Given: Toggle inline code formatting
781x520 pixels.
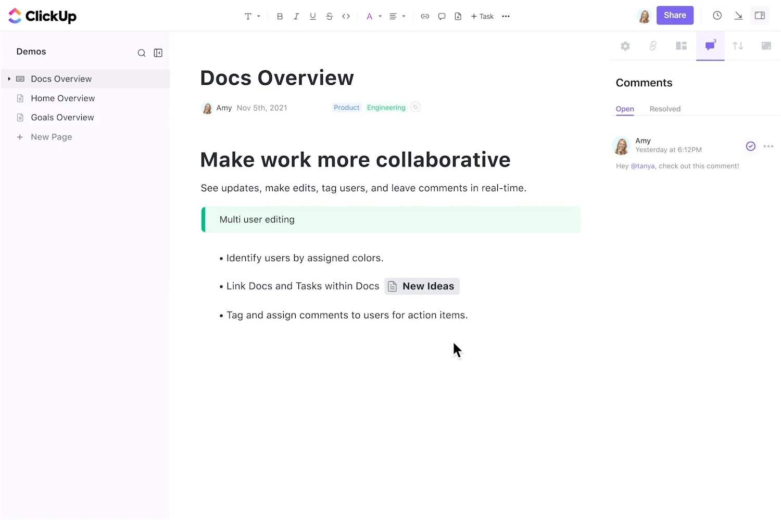Looking at the screenshot, I should (346, 16).
